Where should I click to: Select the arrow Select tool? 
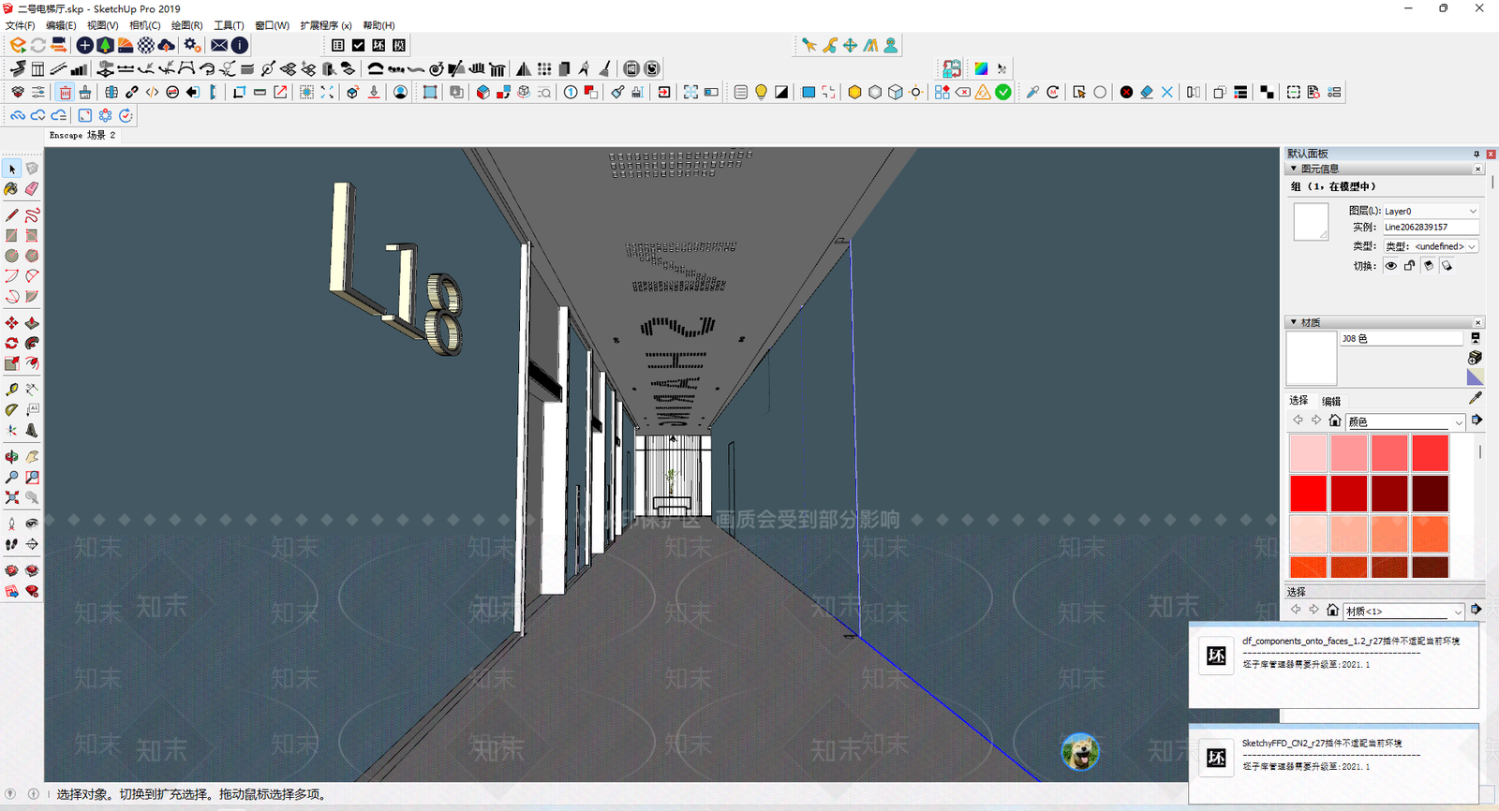(11, 169)
